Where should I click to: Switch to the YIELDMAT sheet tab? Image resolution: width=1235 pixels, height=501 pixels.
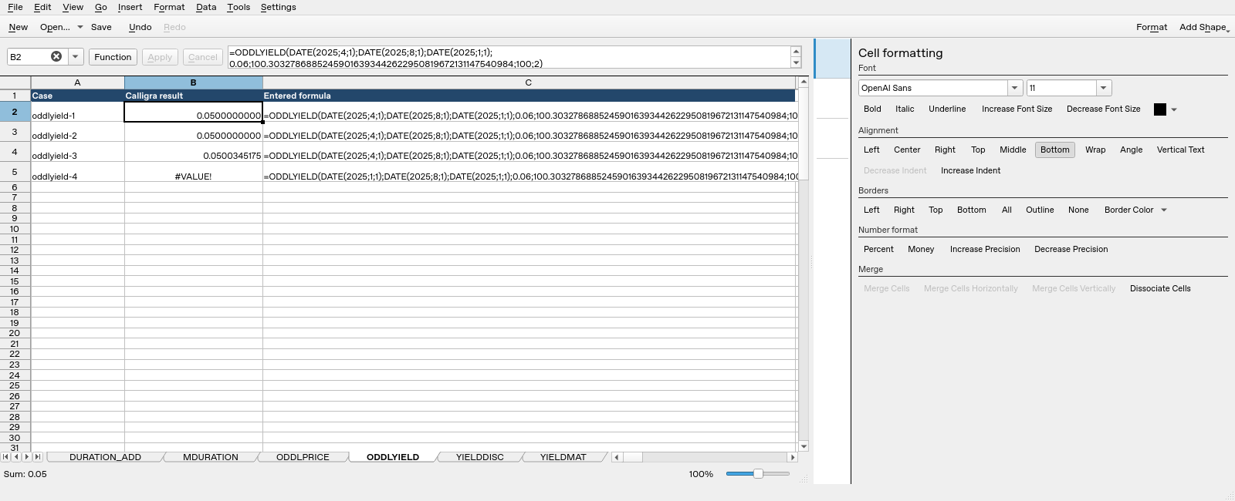coord(563,457)
